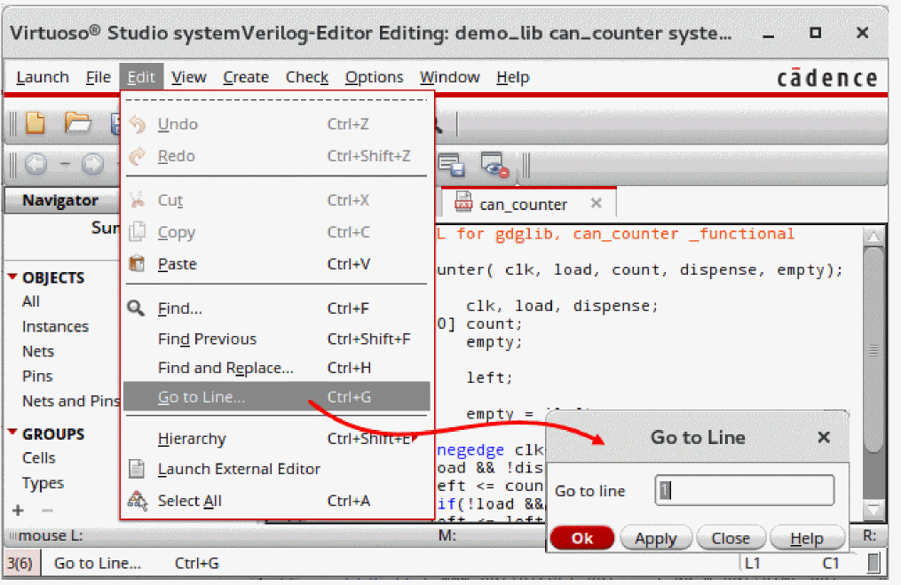This screenshot has width=901, height=585.
Task: Click the Navigator panel title
Action: tap(60, 200)
